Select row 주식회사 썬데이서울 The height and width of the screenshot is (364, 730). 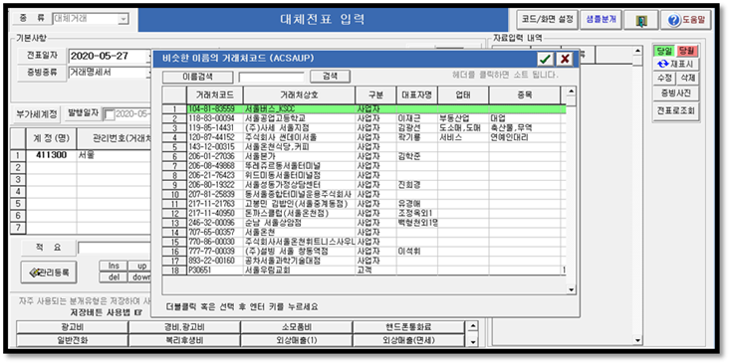tap(365, 137)
